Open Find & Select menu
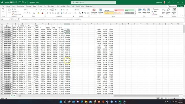Viewport: 185px width, 104px height. click(x=168, y=12)
